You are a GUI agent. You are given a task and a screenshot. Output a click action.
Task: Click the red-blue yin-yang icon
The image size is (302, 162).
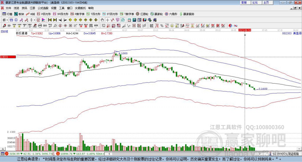[230, 26]
